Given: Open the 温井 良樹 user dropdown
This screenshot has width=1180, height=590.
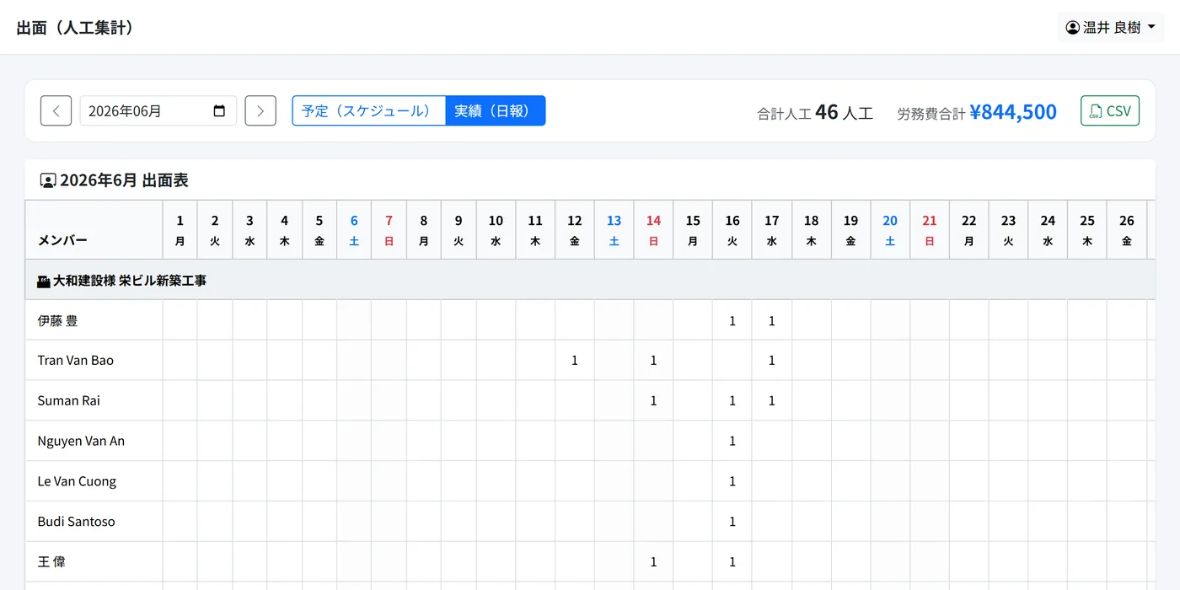Looking at the screenshot, I should click(x=1111, y=28).
